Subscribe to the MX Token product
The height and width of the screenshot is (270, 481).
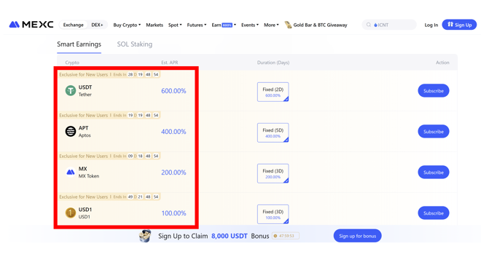[434, 172]
